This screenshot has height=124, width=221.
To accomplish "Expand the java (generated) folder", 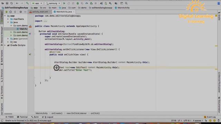I will 8,39.
